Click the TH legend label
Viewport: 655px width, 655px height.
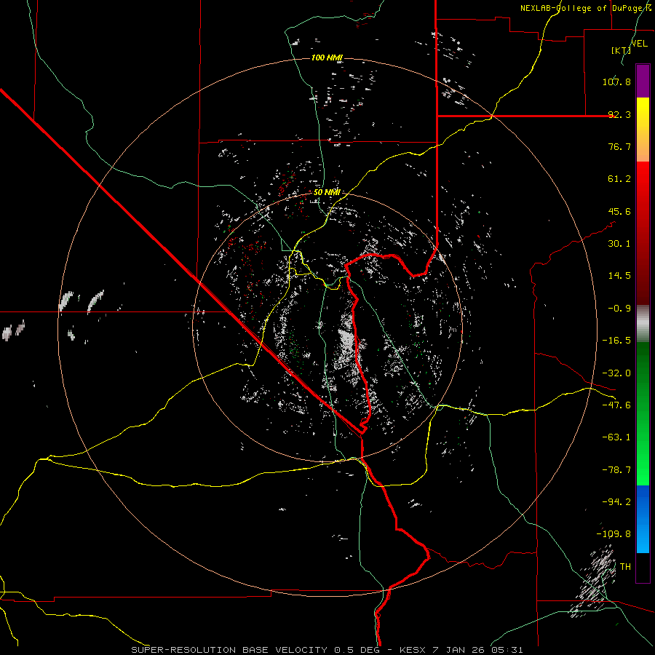[625, 567]
